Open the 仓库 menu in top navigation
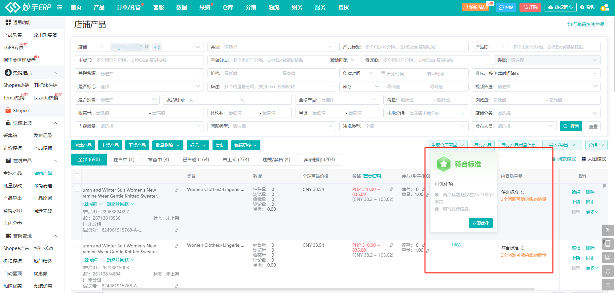615x293 pixels. (228, 7)
